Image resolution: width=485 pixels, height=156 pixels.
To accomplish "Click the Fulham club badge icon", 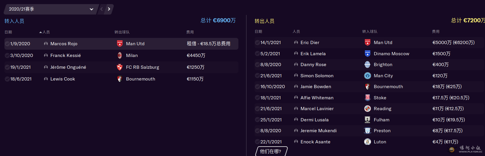I will 368,120.
